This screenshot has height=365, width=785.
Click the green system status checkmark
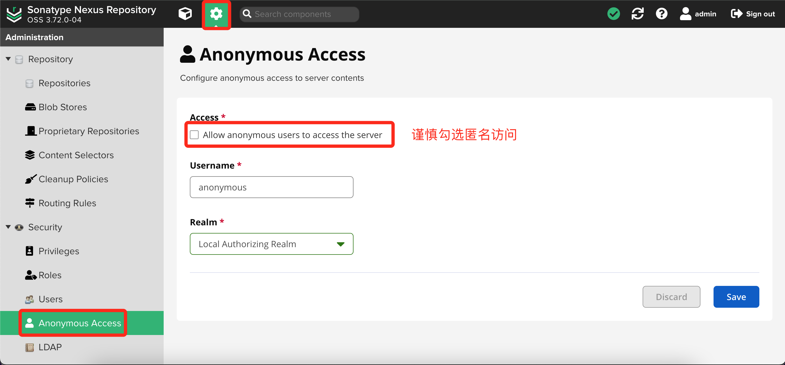613,14
